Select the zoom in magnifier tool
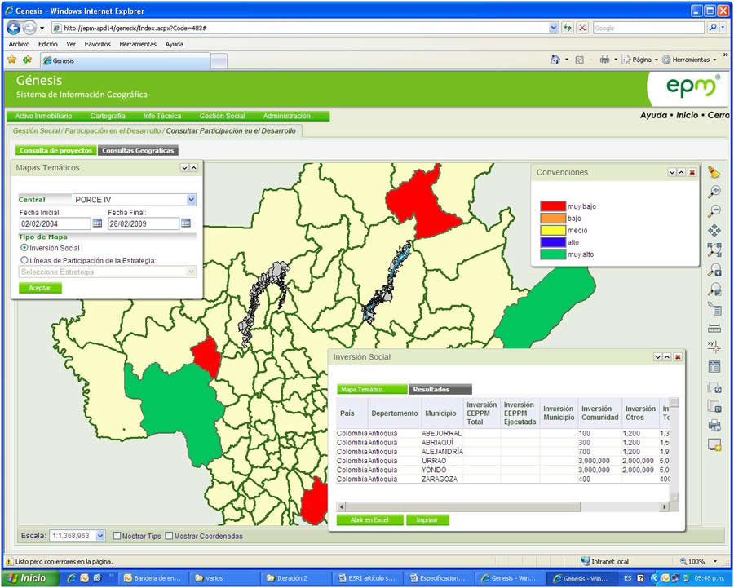 pos(714,191)
